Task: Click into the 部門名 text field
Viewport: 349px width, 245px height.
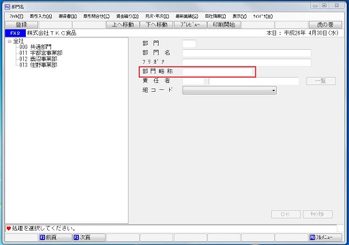Action: (x=247, y=53)
